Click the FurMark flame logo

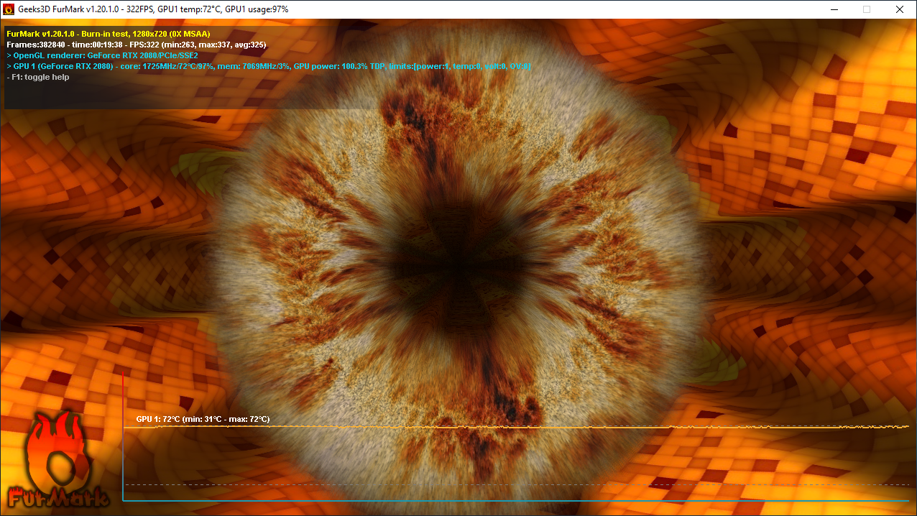[59, 460]
